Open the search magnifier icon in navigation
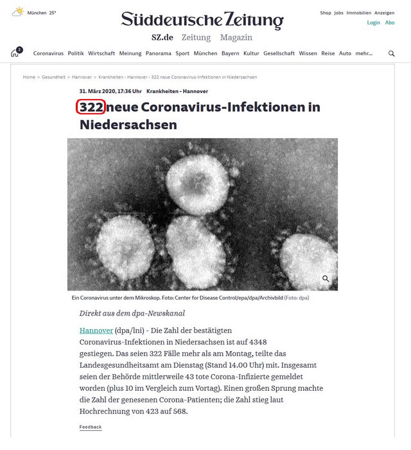The width and height of the screenshot is (411, 450). 391,53
